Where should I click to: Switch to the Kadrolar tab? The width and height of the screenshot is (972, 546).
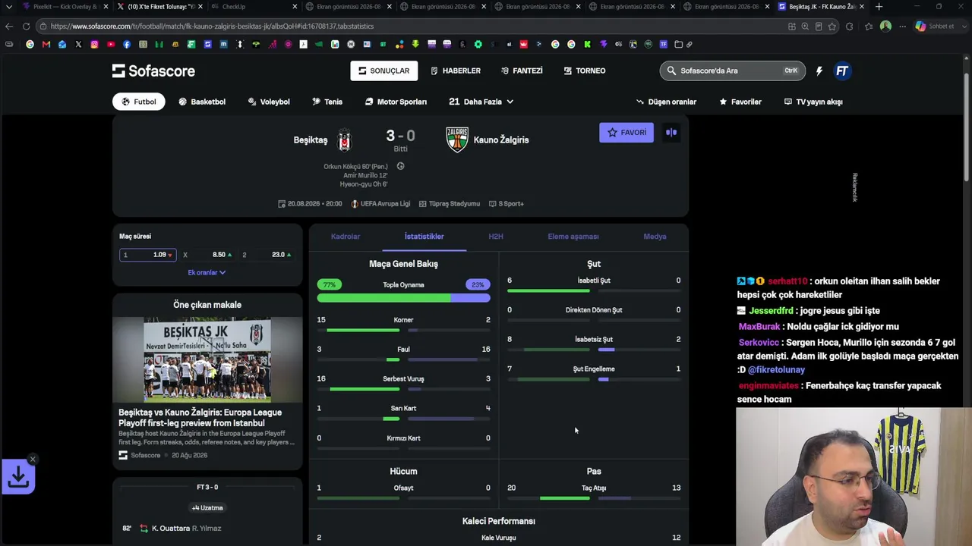[x=346, y=237]
